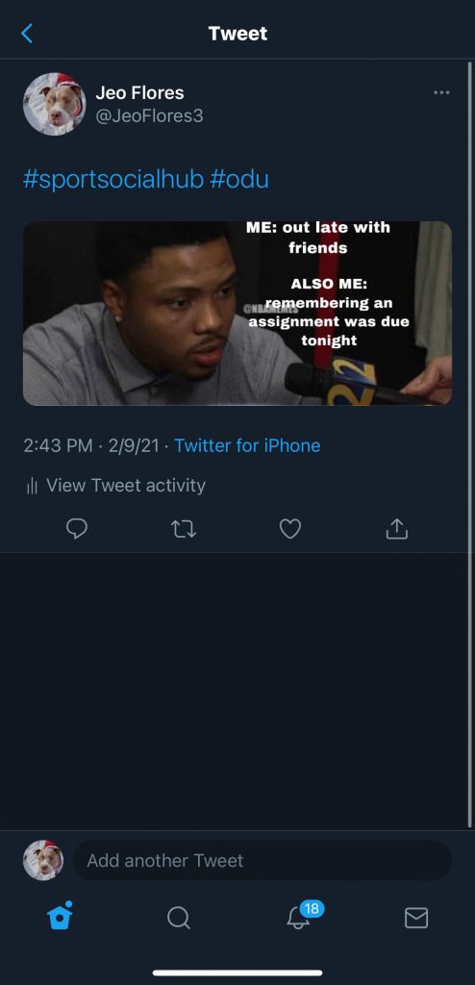Tap small avatar beside compose field

[x=43, y=860]
